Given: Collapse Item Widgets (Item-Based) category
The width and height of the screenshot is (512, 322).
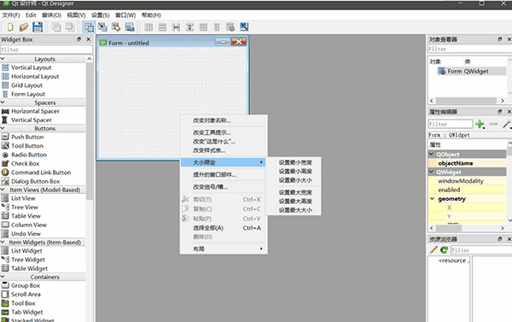Looking at the screenshot, I should tap(3, 242).
